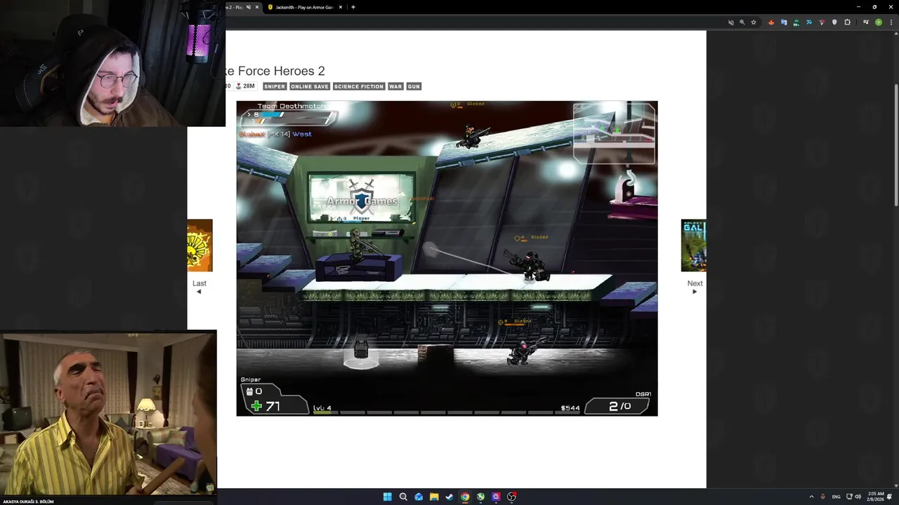This screenshot has height=505, width=899.
Task: Open a new browser tab
Action: pyautogui.click(x=353, y=7)
